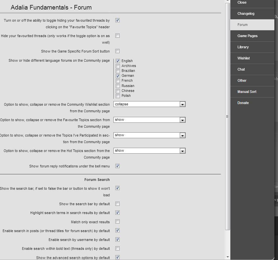Expand the Favourite Topics section dropdown
This screenshot has width=278, height=260.
tap(149, 120)
